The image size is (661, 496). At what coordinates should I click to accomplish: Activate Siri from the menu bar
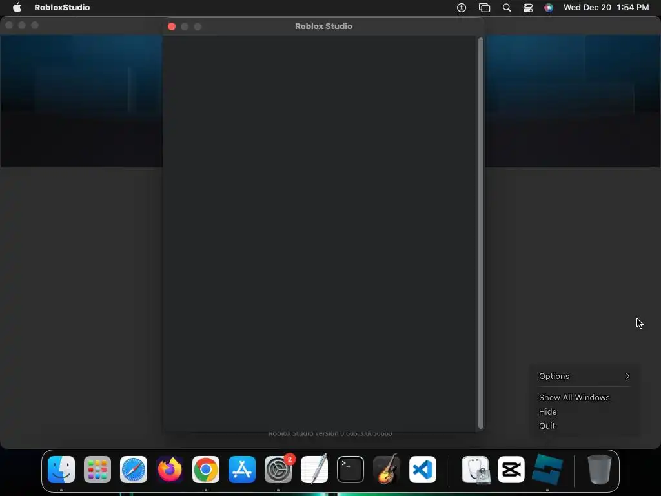(x=549, y=8)
